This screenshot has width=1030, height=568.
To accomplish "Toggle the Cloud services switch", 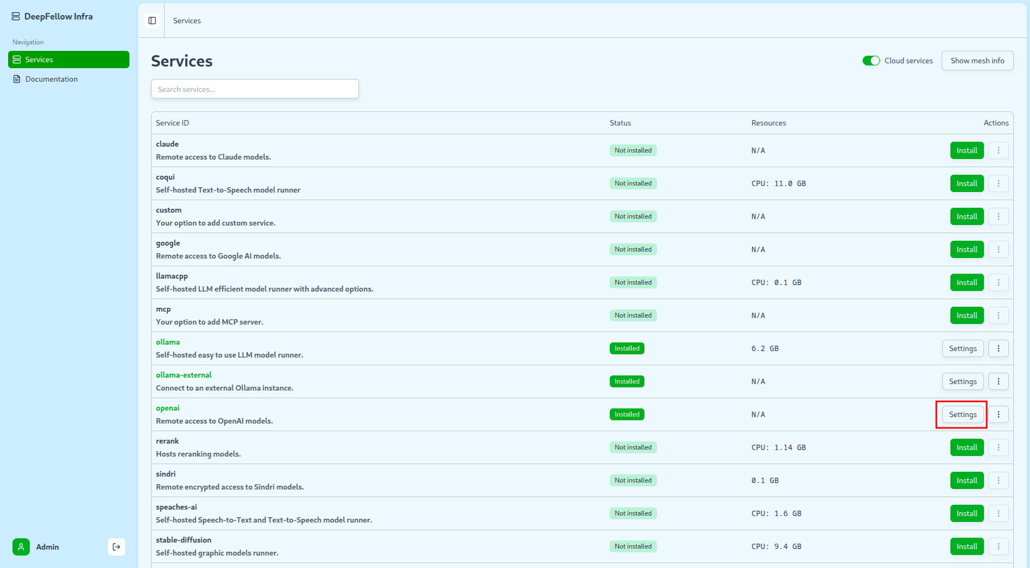I will (x=871, y=61).
